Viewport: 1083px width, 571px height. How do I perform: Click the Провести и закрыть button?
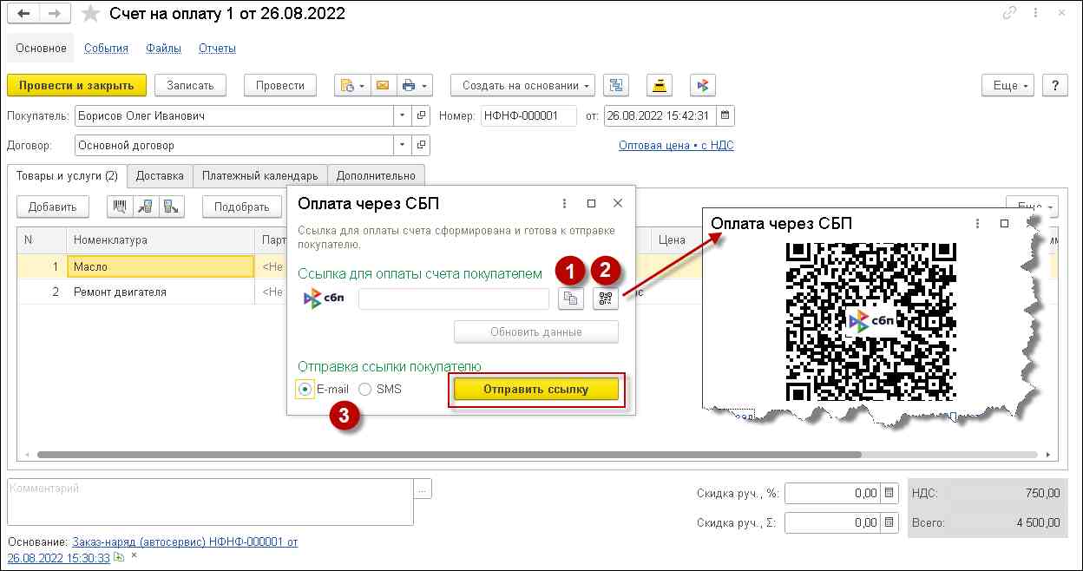pos(76,85)
